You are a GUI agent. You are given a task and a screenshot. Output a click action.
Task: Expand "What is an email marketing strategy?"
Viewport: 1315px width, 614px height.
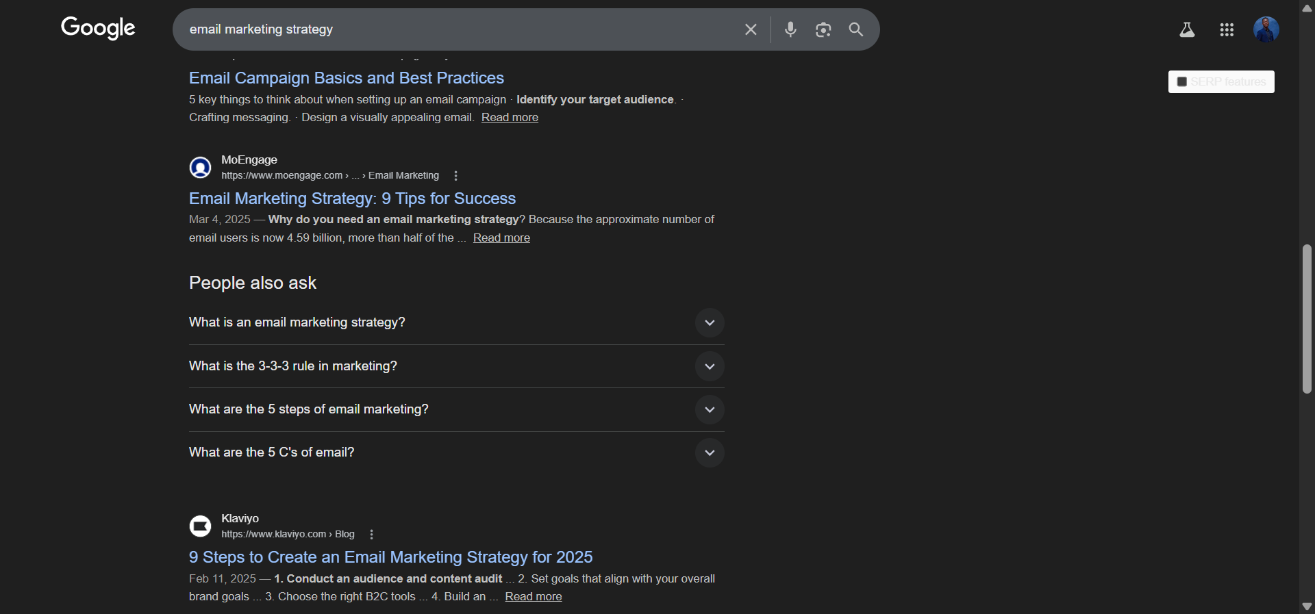710,322
